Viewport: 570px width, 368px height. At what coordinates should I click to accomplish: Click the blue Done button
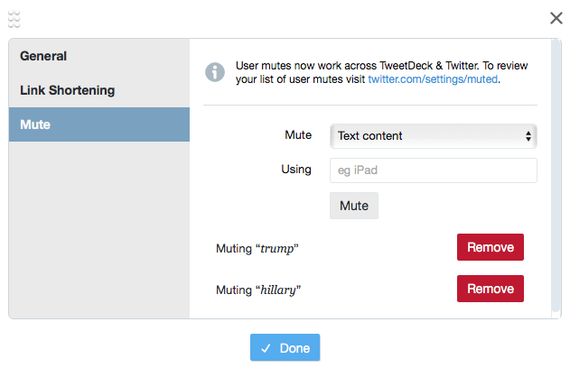285,348
